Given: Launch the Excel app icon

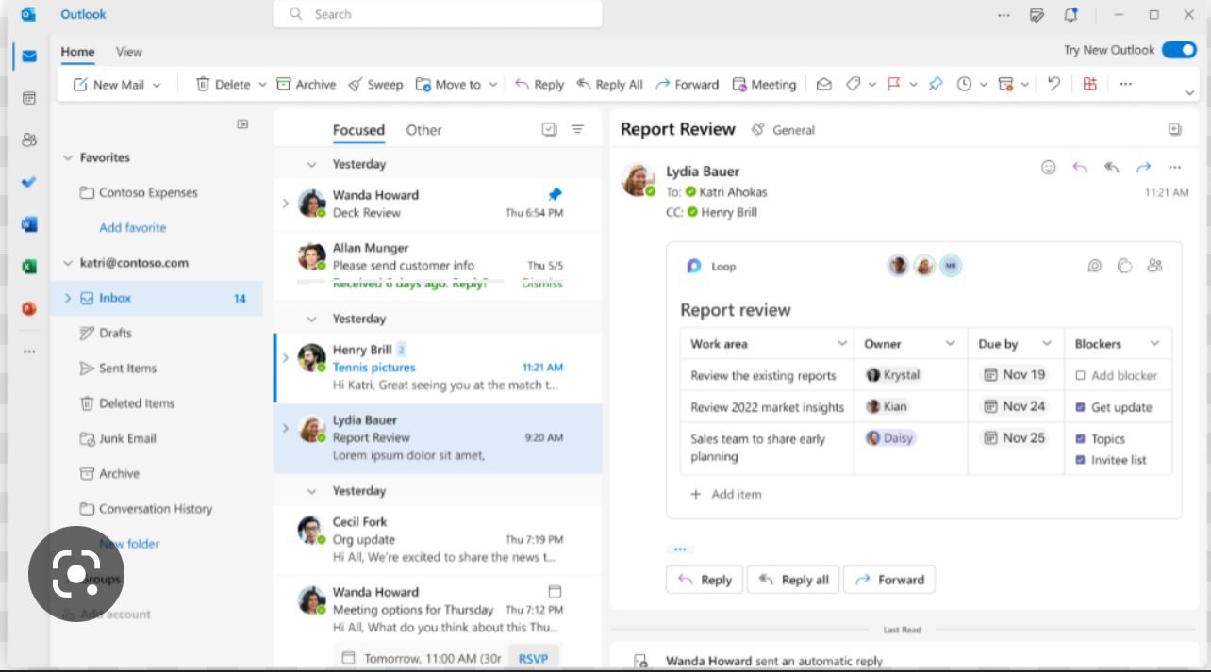Looking at the screenshot, I should pyautogui.click(x=29, y=267).
